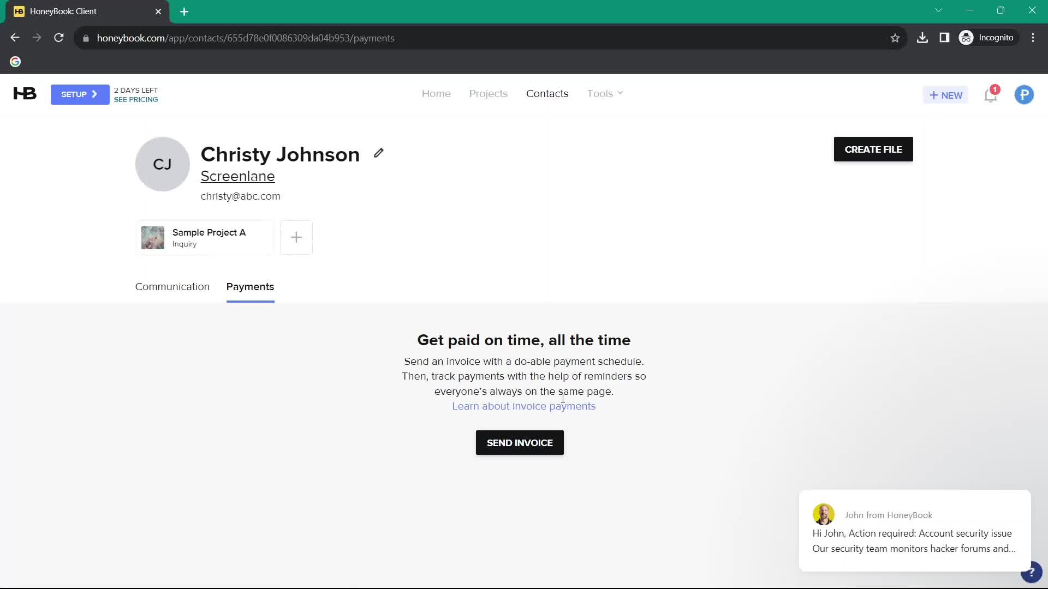Close the HoneyBook: Client tab

point(158,11)
